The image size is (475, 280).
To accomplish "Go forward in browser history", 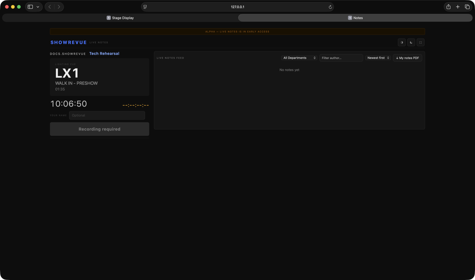I will [59, 7].
